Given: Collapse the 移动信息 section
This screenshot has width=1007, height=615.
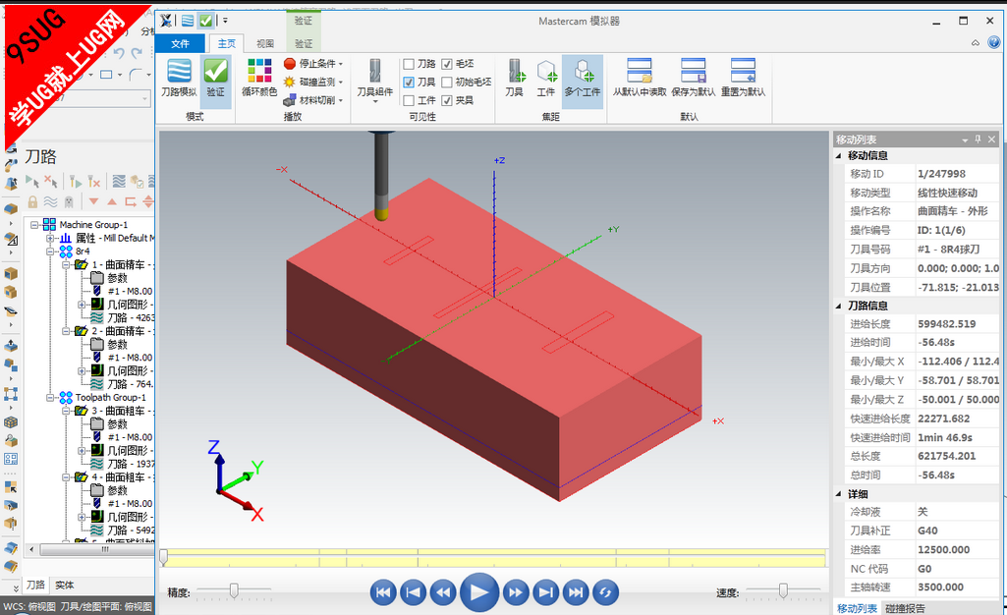Looking at the screenshot, I should pyautogui.click(x=839, y=155).
